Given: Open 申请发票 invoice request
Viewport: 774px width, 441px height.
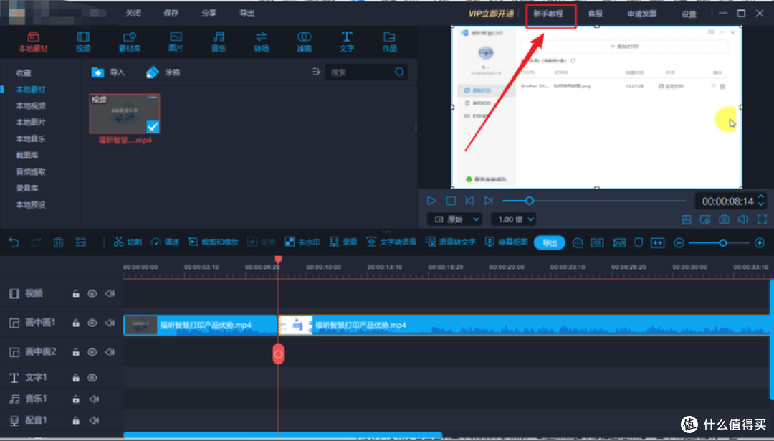Looking at the screenshot, I should (641, 14).
